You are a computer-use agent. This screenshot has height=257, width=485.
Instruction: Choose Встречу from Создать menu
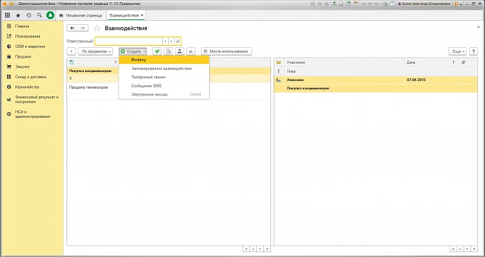pyautogui.click(x=164, y=60)
